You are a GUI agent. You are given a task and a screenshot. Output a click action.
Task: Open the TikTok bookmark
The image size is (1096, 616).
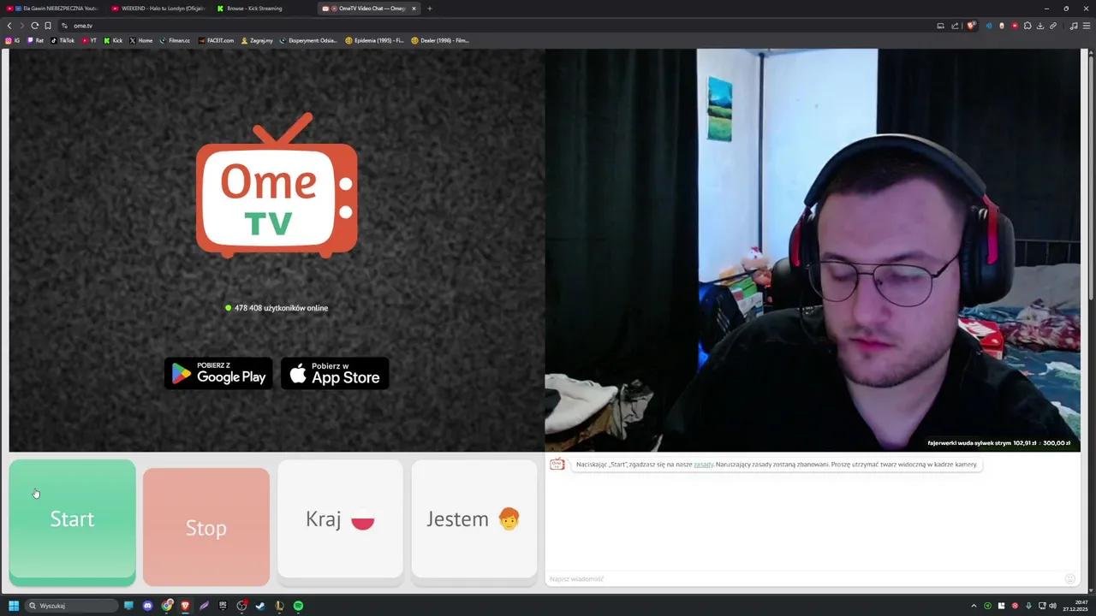click(x=63, y=40)
